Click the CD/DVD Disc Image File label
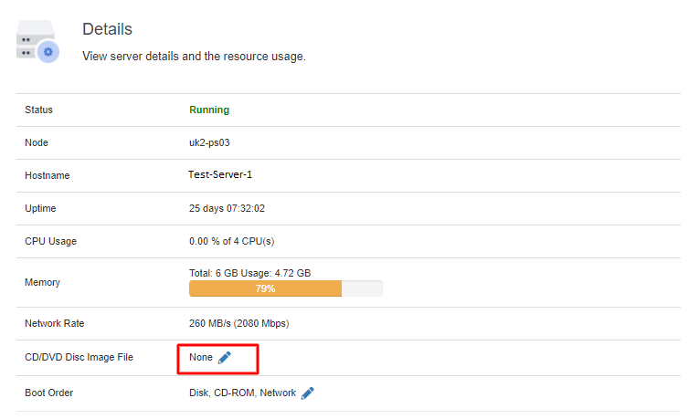This screenshot has width=688, height=419. click(x=79, y=357)
